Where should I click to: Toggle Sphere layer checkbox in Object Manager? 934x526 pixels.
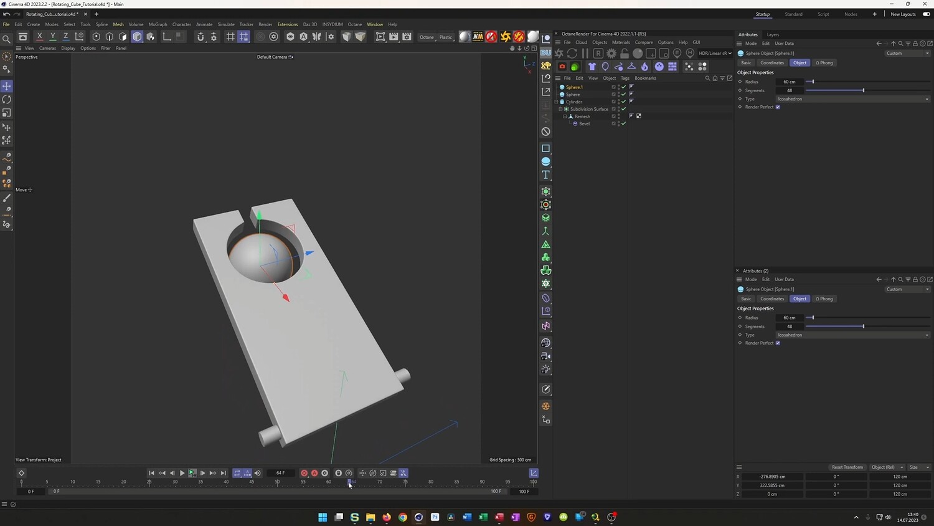613,95
